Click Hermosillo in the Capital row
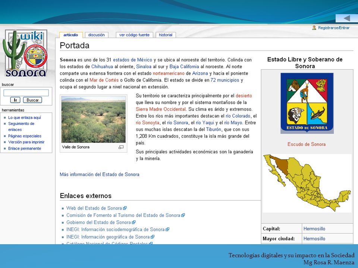Screen dimensions: 358x268 314,229
